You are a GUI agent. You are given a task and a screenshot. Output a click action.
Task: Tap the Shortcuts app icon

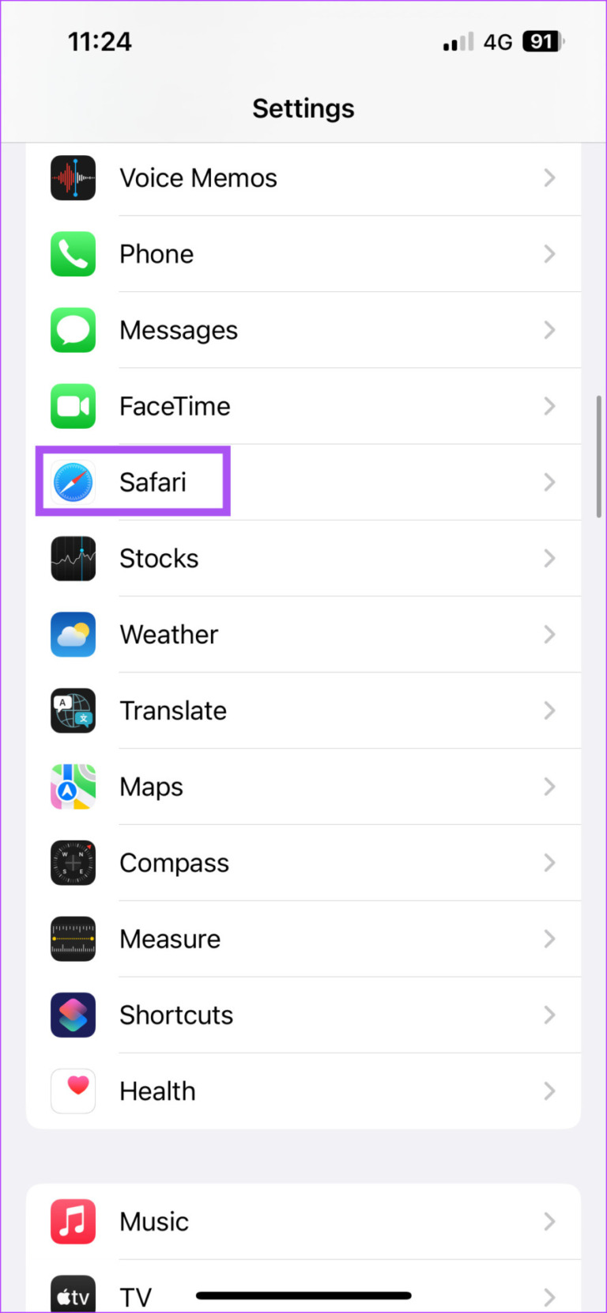coord(73,1015)
